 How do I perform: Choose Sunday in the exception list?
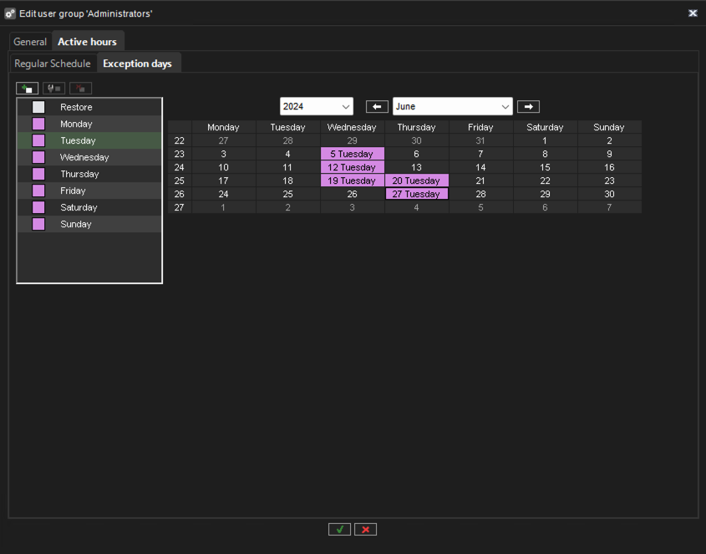point(76,224)
